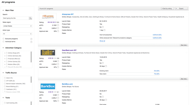
Task: Click eCPC help icon for GearBest
Action: (58, 61)
